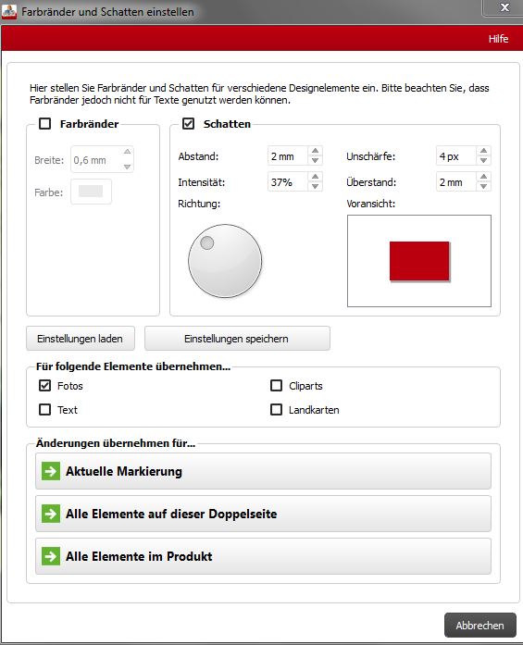The image size is (523, 645).
Task: Uncheck the Schatten checkbox
Action: point(189,123)
